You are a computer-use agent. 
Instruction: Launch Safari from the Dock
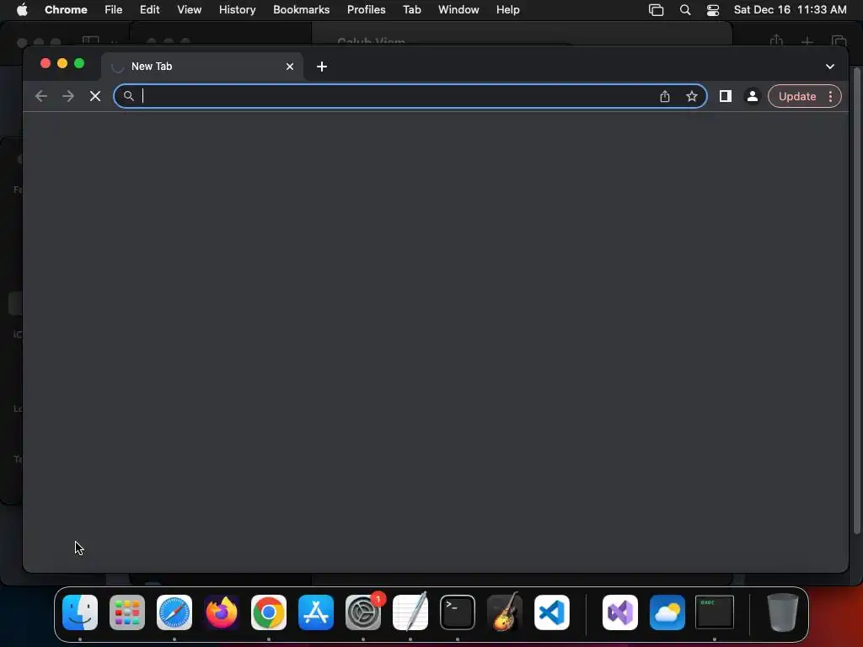coord(174,612)
